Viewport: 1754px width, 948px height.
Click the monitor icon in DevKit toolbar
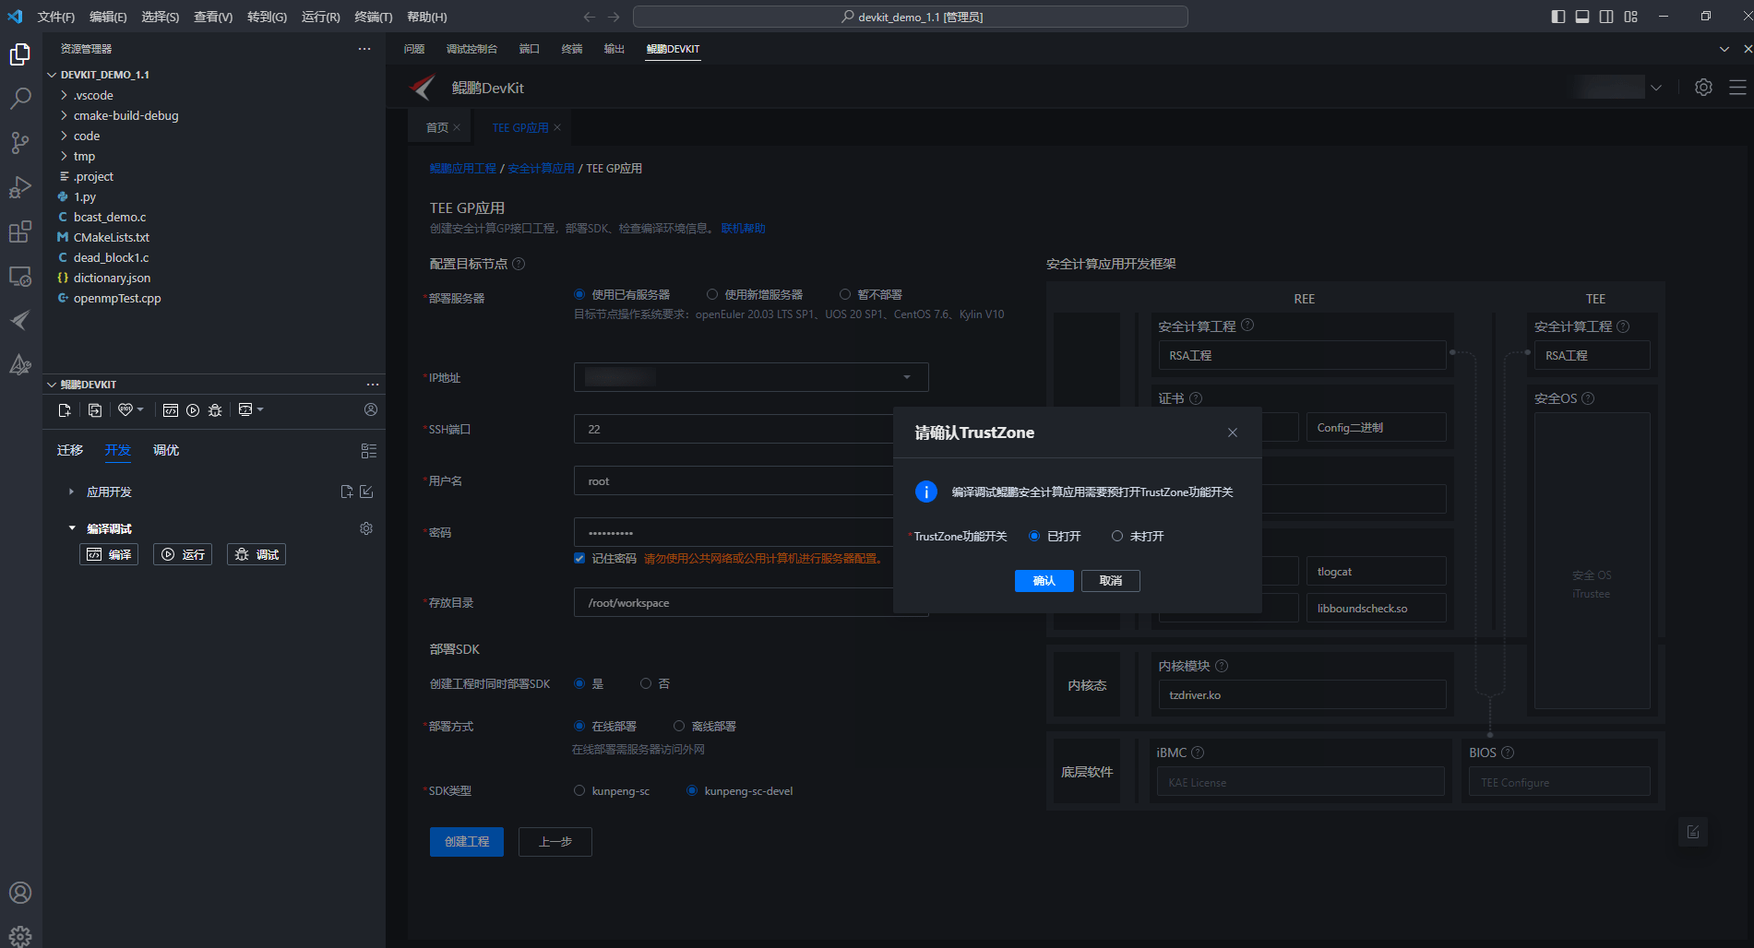(x=245, y=409)
